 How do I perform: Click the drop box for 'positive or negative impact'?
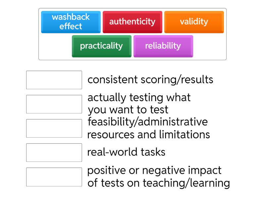[x=54, y=177]
